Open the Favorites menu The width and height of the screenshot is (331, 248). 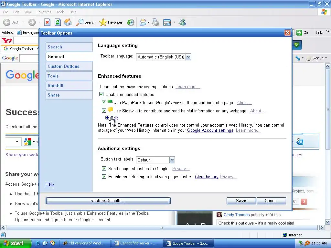pyautogui.click(x=44, y=12)
